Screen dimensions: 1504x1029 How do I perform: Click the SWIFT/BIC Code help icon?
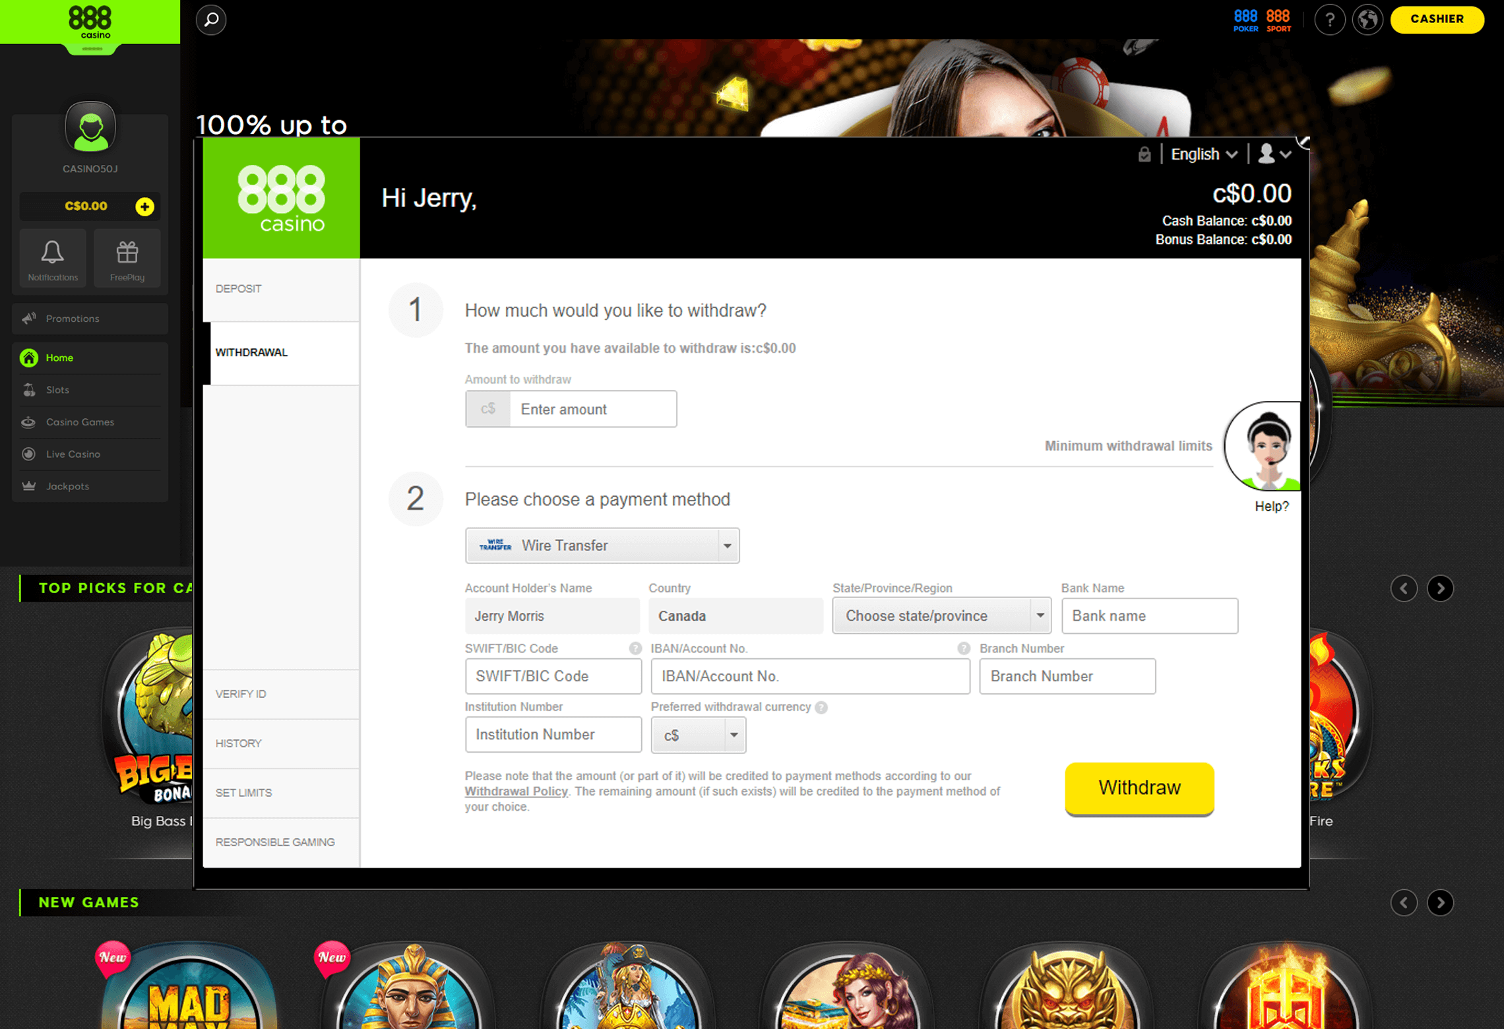click(x=635, y=648)
